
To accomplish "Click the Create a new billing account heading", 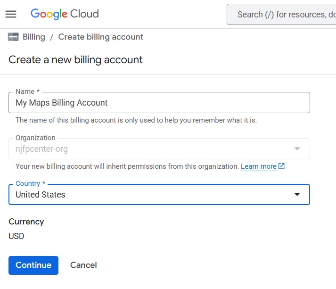I will point(75,60).
